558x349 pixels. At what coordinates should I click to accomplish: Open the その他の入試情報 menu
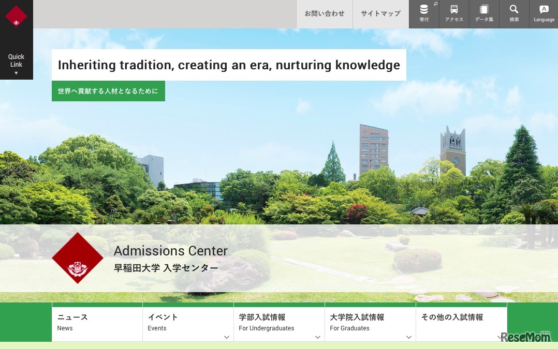[461, 322]
